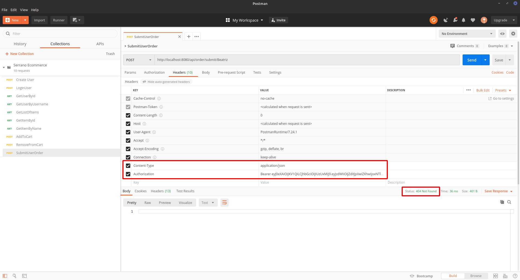Viewport: 520px width, 280px height.
Task: Open the Upgrade dropdown arrow
Action: pyautogui.click(x=514, y=20)
